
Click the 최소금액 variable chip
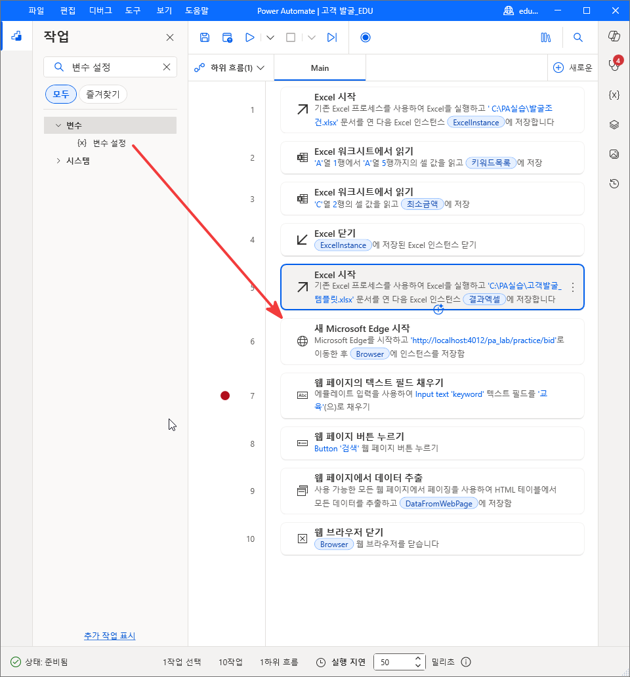point(423,204)
